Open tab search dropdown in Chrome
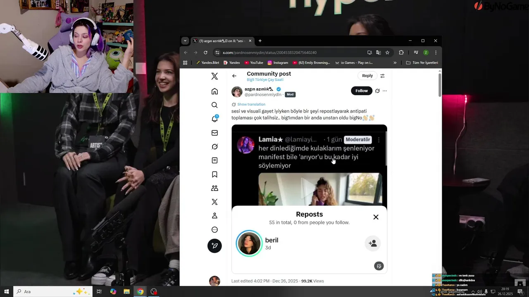This screenshot has height=297, width=529. pyautogui.click(x=185, y=41)
